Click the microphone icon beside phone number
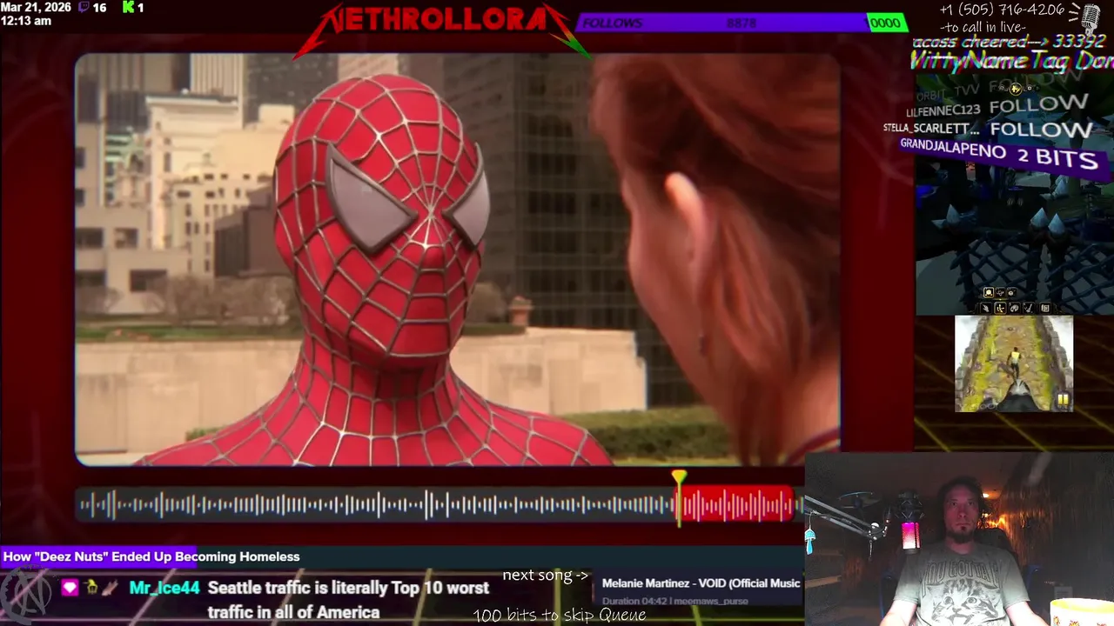 point(1091,19)
